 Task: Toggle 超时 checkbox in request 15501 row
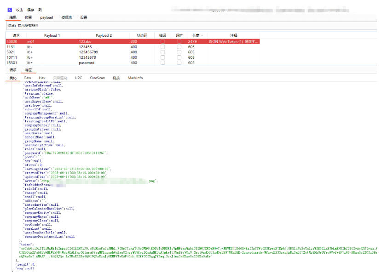[x=179, y=63]
